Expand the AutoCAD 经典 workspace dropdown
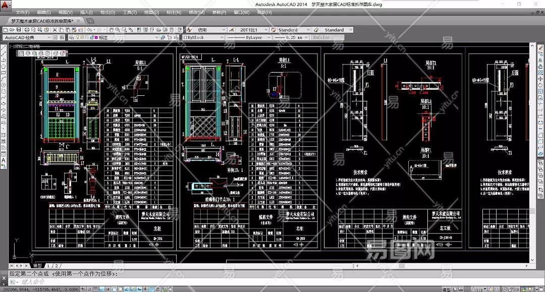This screenshot has height=292, width=545. pyautogui.click(x=49, y=37)
